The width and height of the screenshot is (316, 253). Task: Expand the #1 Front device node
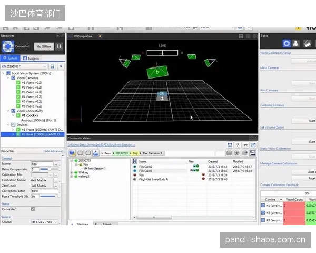click(13, 130)
